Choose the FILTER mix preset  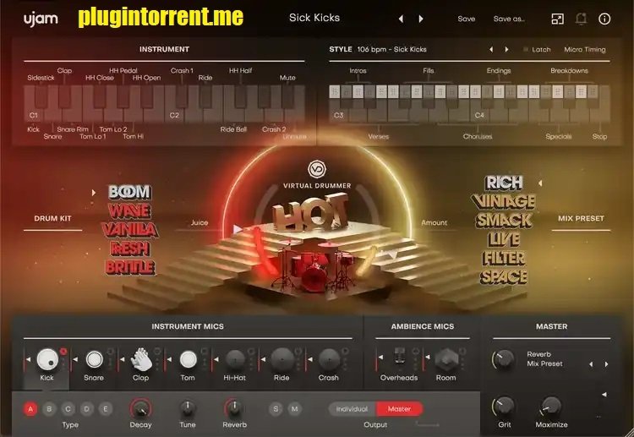pyautogui.click(x=504, y=259)
